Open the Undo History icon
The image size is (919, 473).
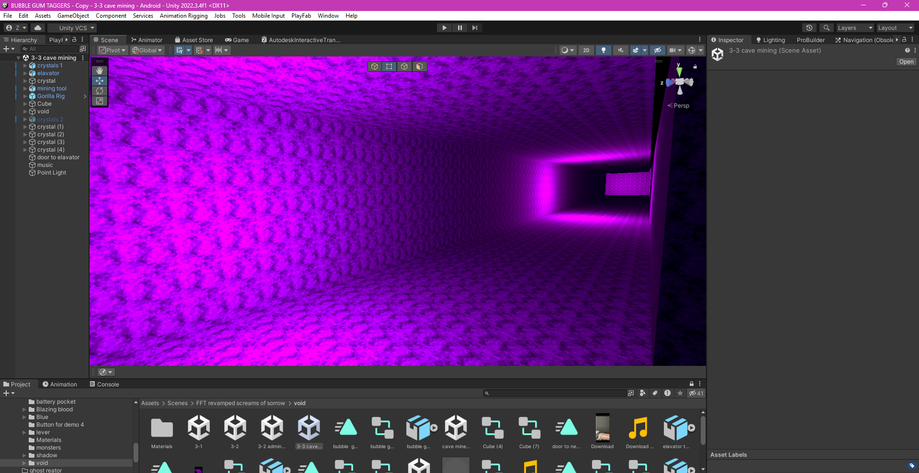click(x=809, y=28)
